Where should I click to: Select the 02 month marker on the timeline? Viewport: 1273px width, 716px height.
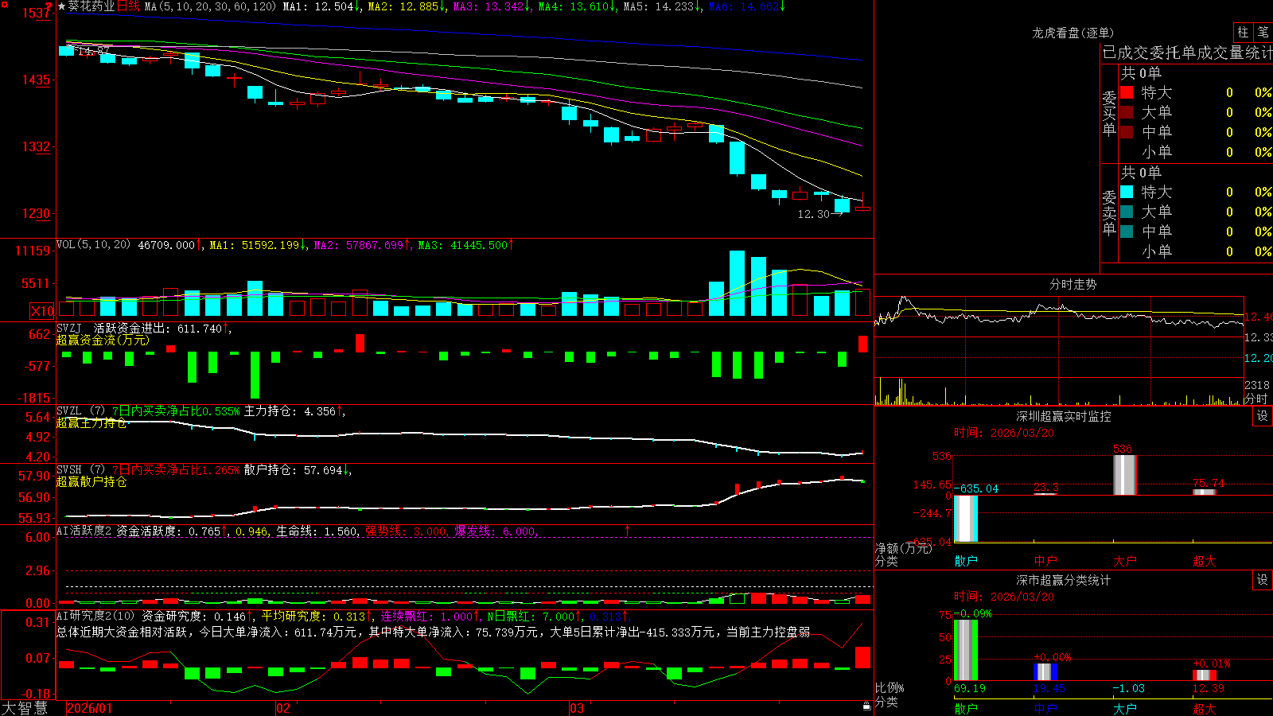tap(283, 708)
